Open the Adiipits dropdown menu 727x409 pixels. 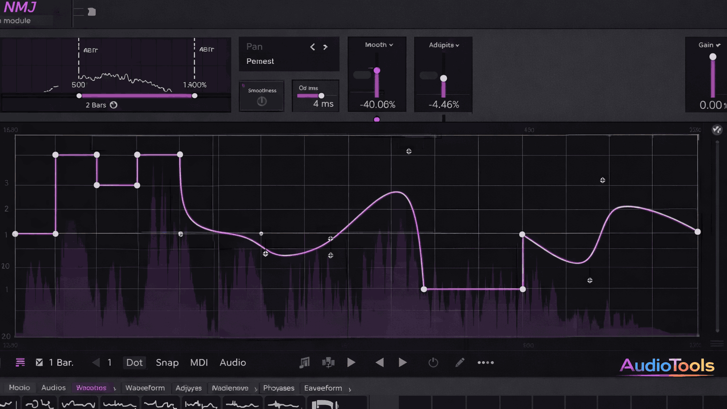(x=443, y=45)
